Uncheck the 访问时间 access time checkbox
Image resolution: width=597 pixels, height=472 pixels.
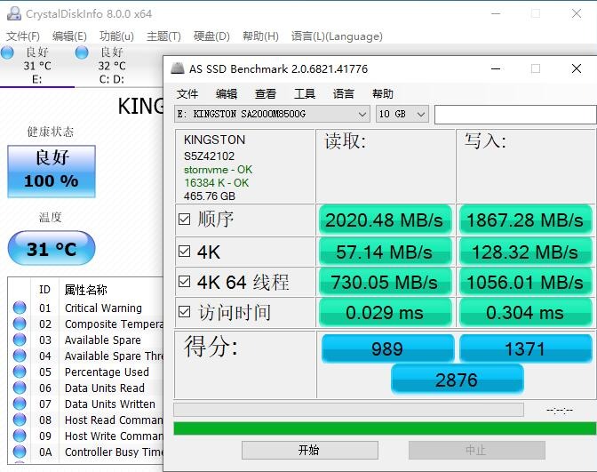[184, 312]
